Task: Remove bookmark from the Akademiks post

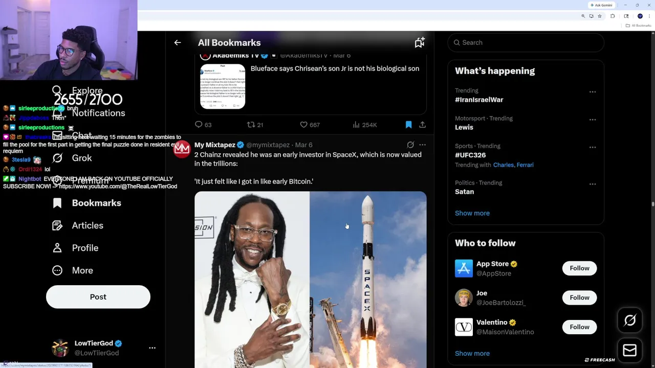Action: click(408, 125)
